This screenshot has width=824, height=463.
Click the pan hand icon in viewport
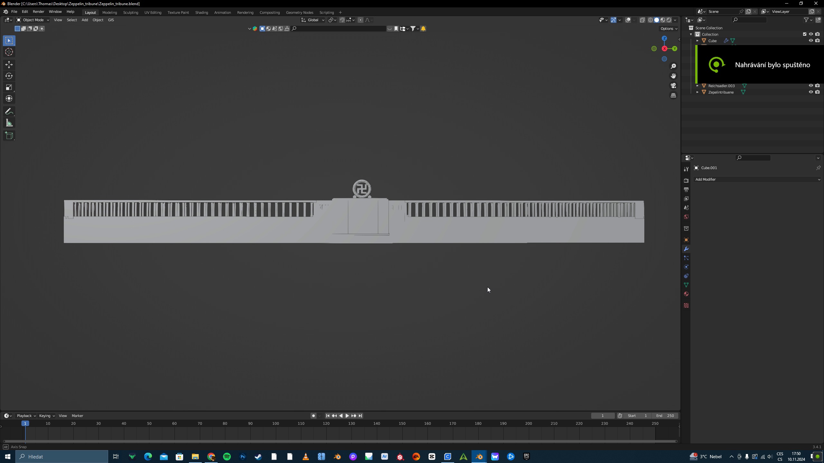coord(673,76)
